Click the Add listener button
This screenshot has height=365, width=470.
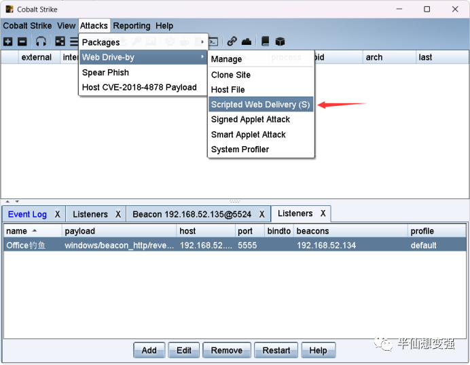pyautogui.click(x=149, y=350)
